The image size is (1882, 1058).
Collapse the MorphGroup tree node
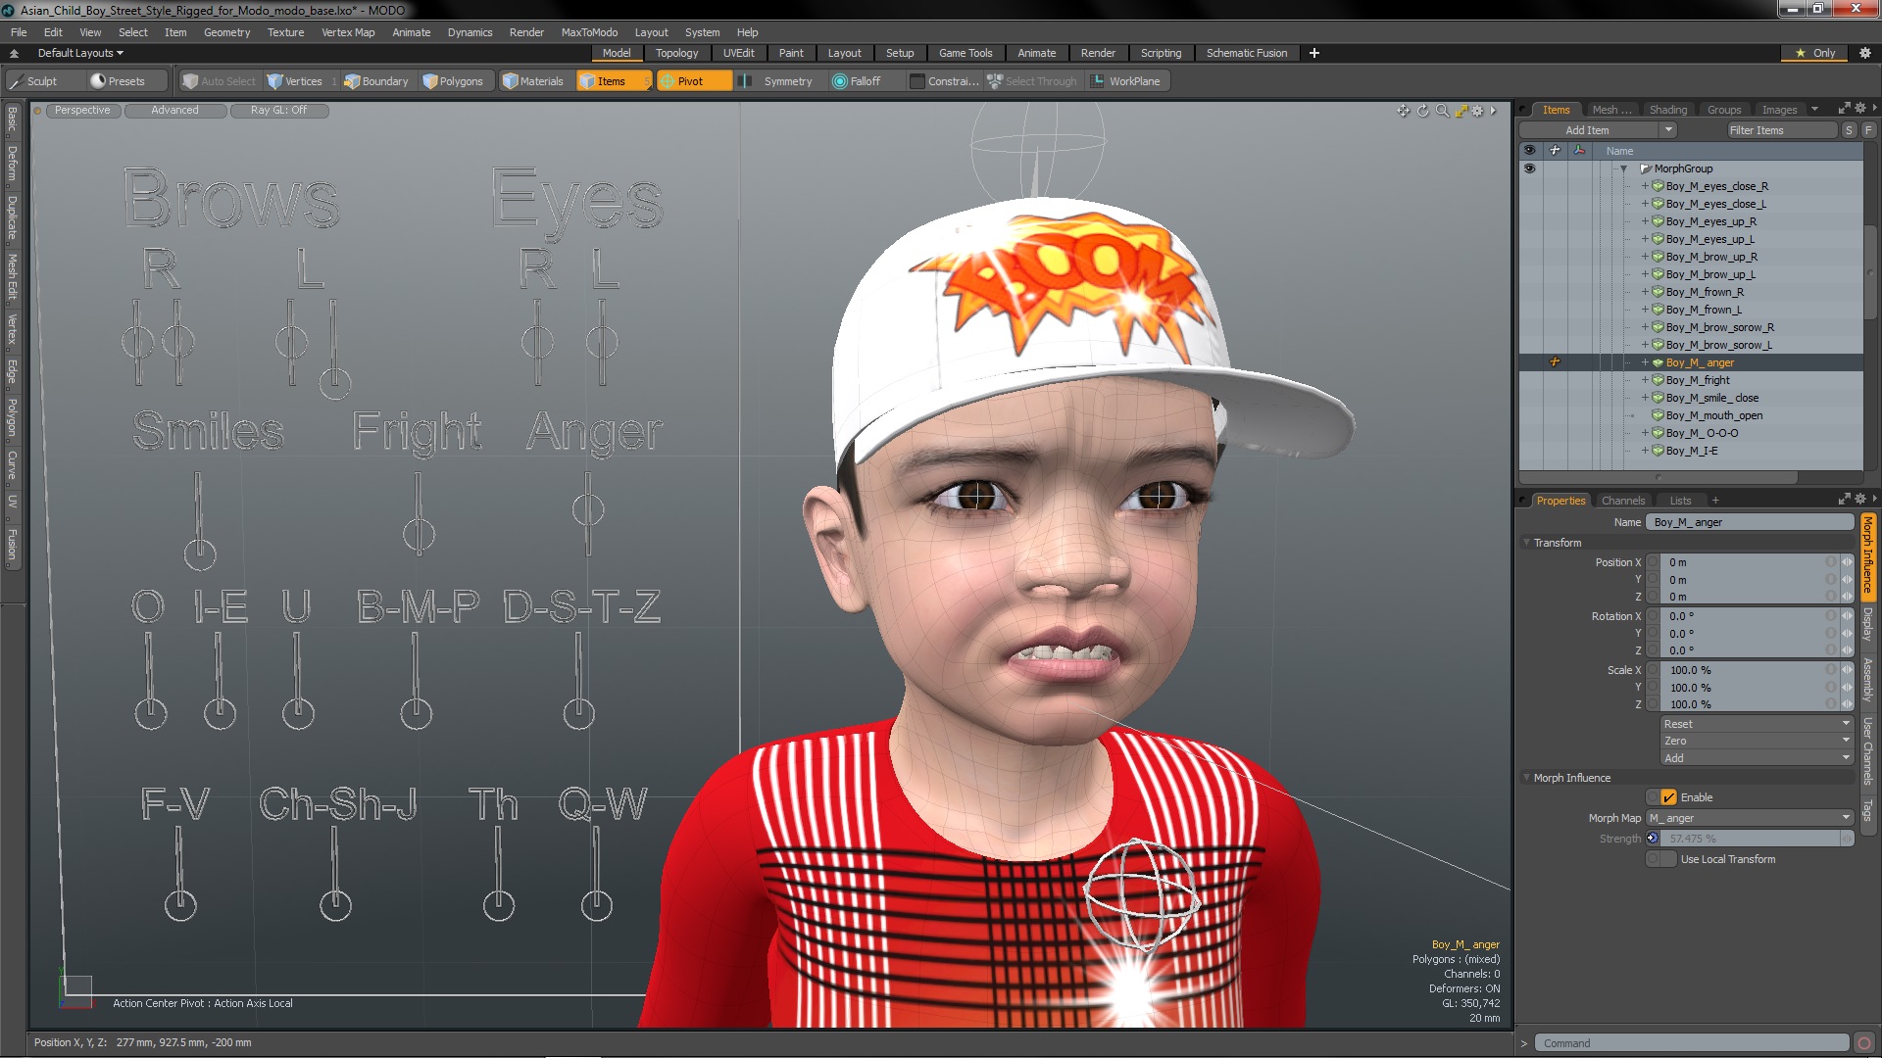[x=1624, y=168]
